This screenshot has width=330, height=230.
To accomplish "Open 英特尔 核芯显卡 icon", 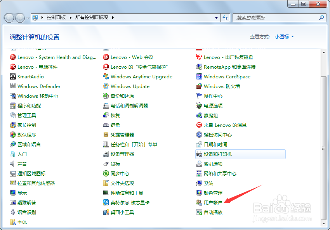I will [x=106, y=203].
